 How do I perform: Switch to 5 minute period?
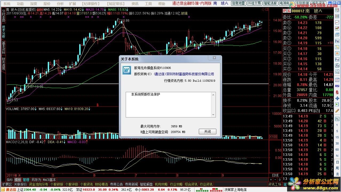point(337,131)
